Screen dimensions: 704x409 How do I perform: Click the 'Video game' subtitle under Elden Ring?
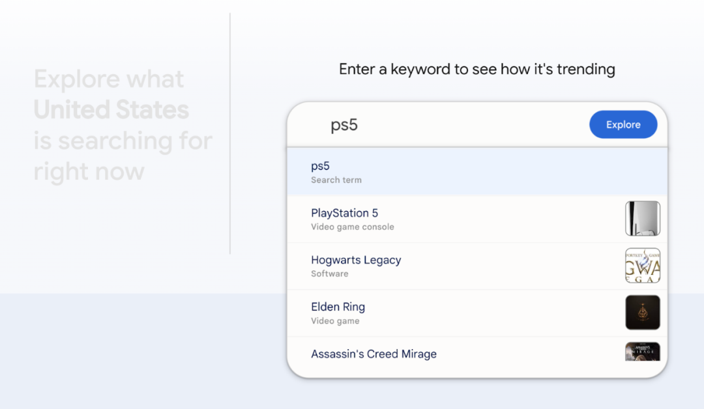335,321
